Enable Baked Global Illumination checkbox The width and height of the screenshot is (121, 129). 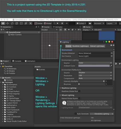(x=79, y=98)
